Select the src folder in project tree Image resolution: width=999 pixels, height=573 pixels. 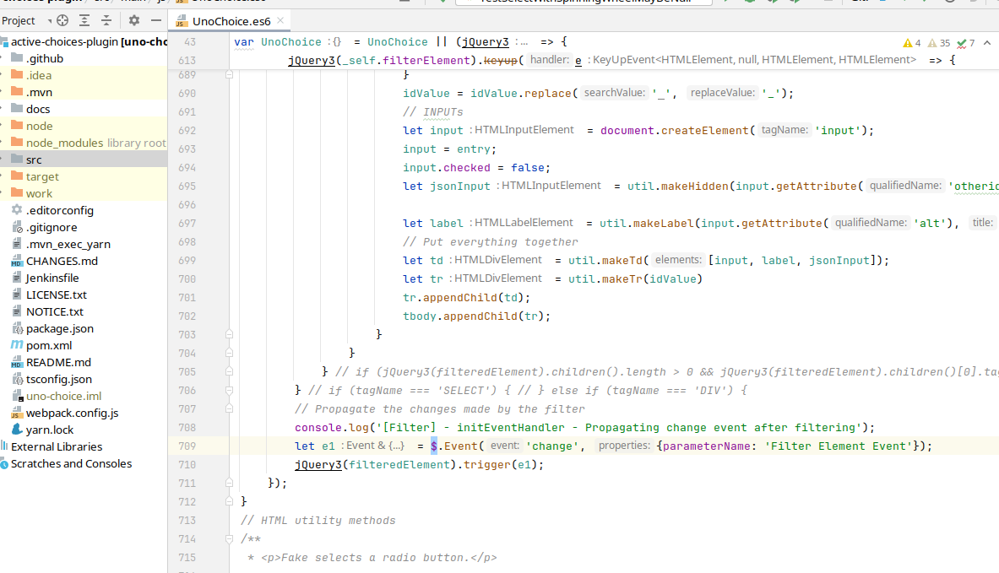click(34, 159)
